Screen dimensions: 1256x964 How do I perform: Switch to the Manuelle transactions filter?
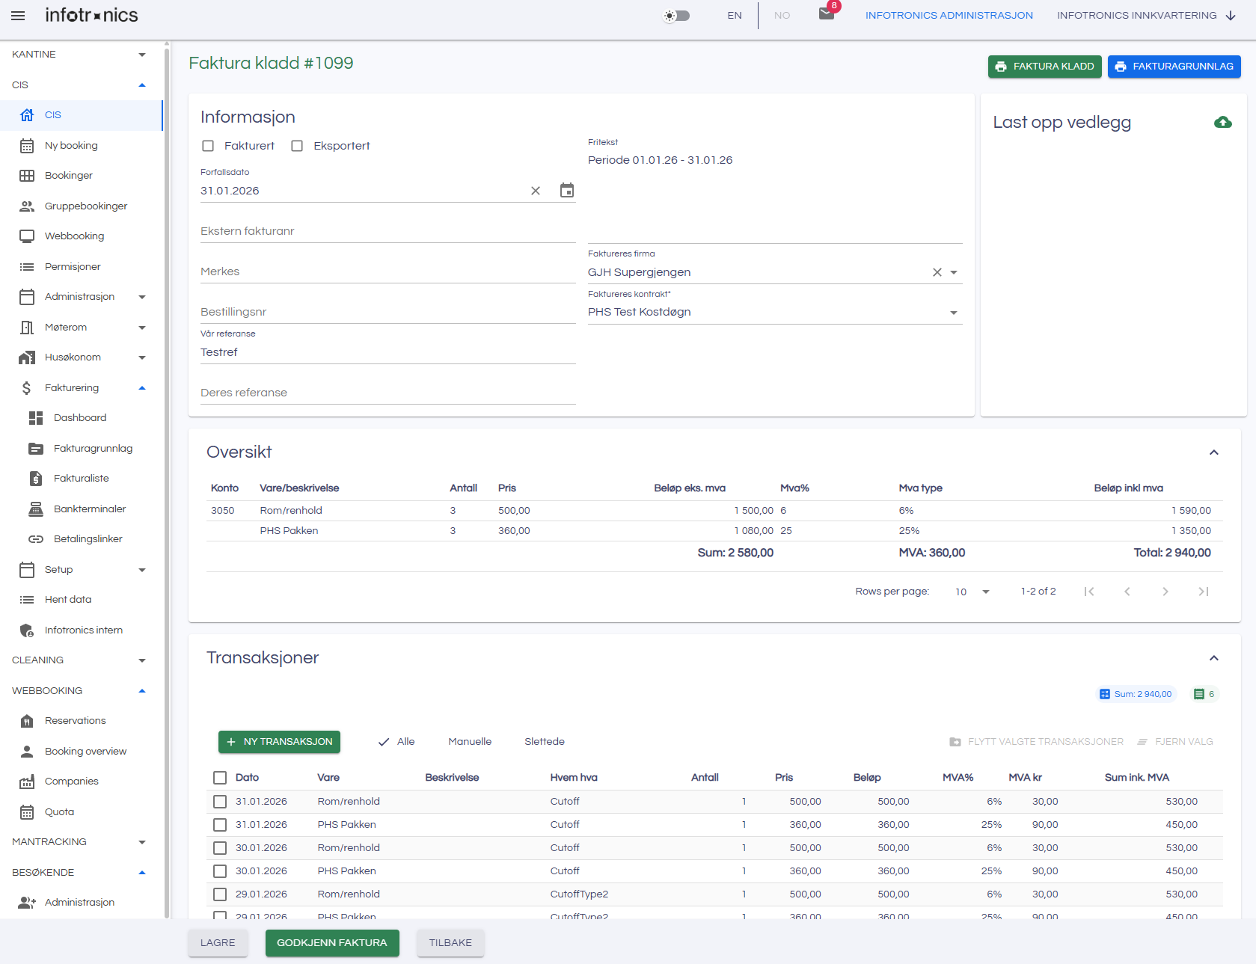pyautogui.click(x=470, y=742)
